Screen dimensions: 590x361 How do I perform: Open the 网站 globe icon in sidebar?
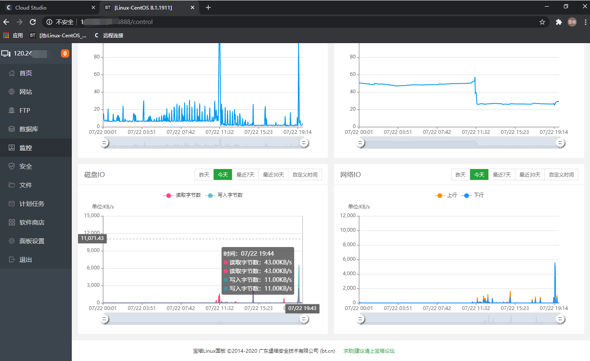(12, 92)
